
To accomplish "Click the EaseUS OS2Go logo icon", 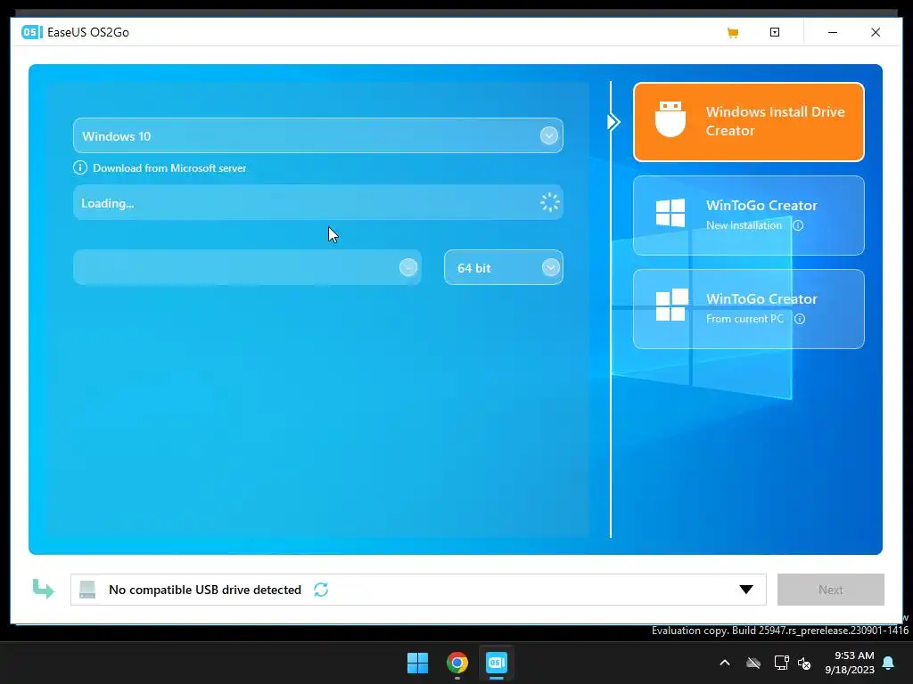I will click(32, 32).
